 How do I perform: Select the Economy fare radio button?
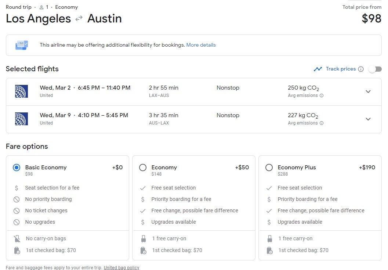(x=143, y=168)
